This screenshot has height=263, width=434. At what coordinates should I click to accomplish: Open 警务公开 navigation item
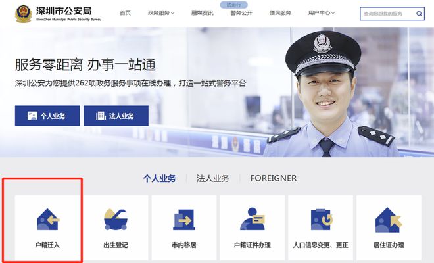click(x=241, y=12)
